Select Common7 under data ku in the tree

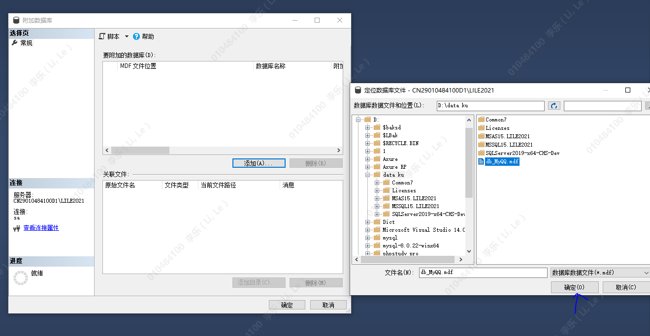(x=402, y=183)
